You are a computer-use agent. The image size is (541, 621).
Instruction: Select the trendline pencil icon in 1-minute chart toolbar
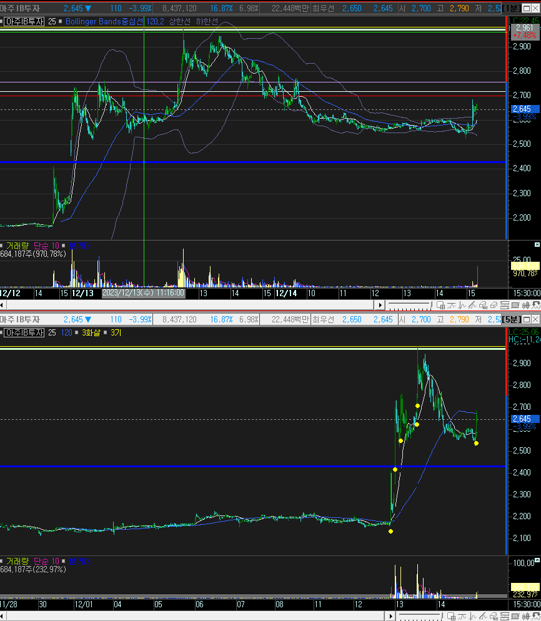click(472, 305)
